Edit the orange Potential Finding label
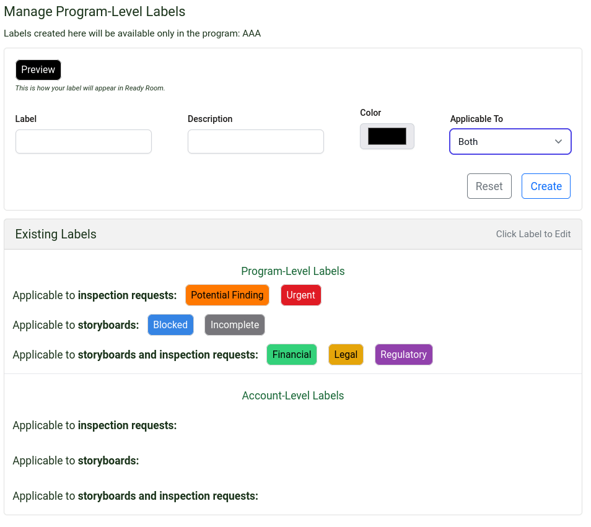 coord(227,295)
